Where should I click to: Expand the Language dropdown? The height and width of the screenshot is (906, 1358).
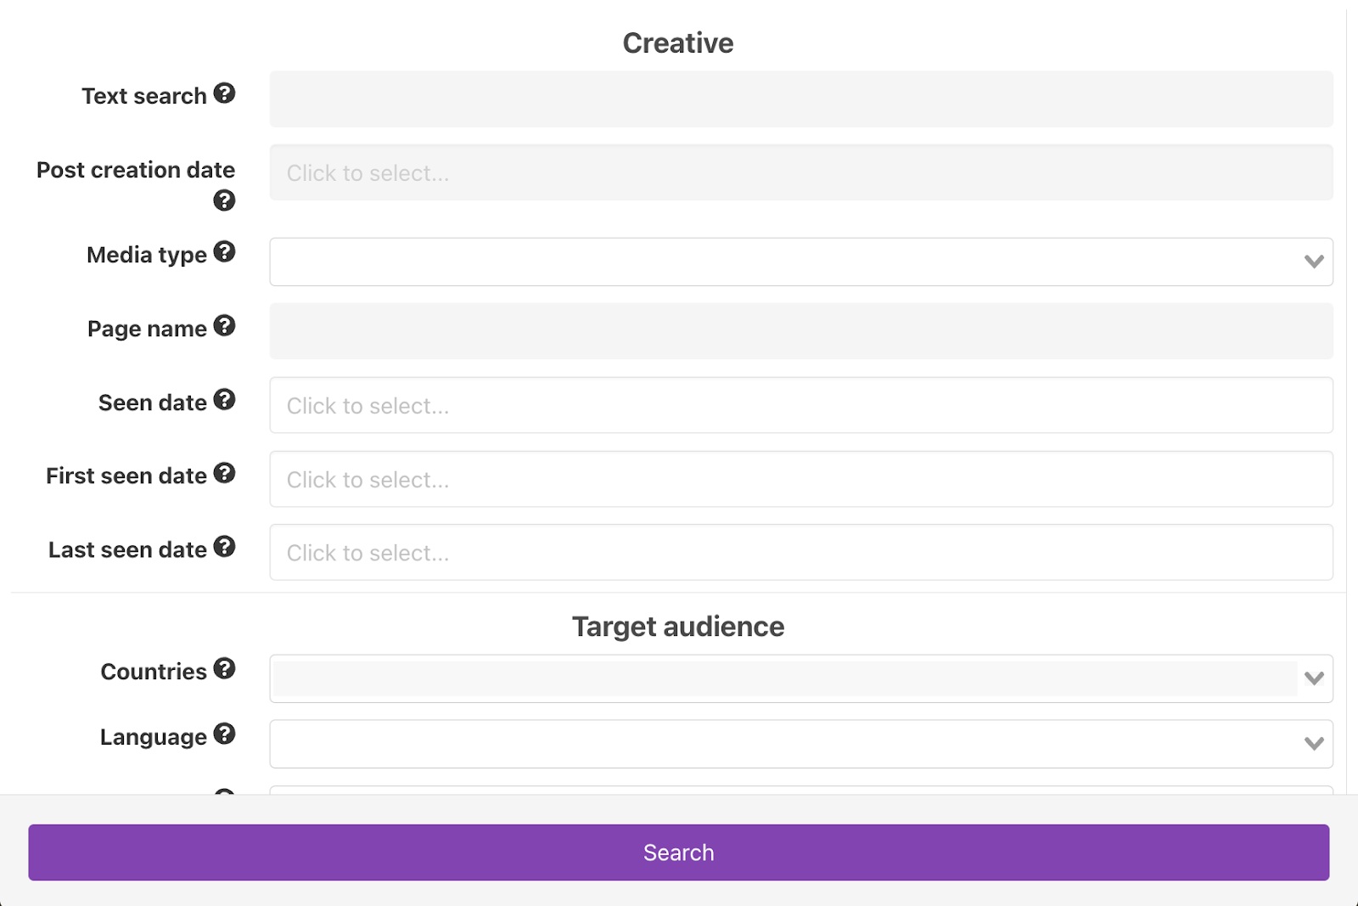(1313, 744)
